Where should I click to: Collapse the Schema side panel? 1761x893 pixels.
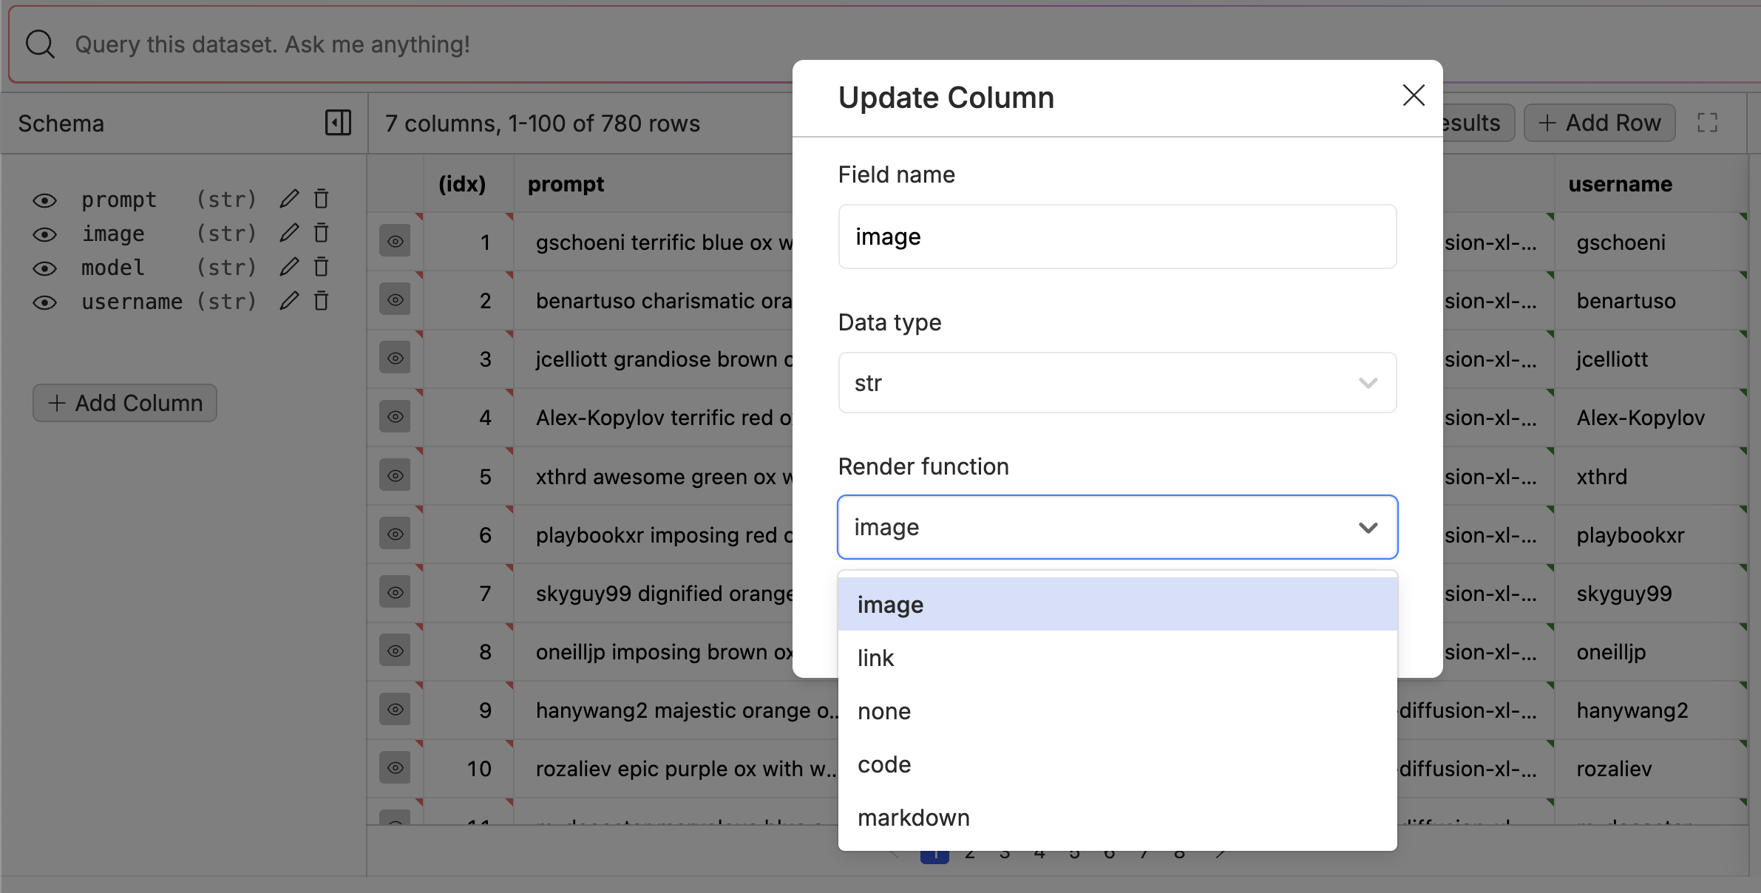coord(338,123)
